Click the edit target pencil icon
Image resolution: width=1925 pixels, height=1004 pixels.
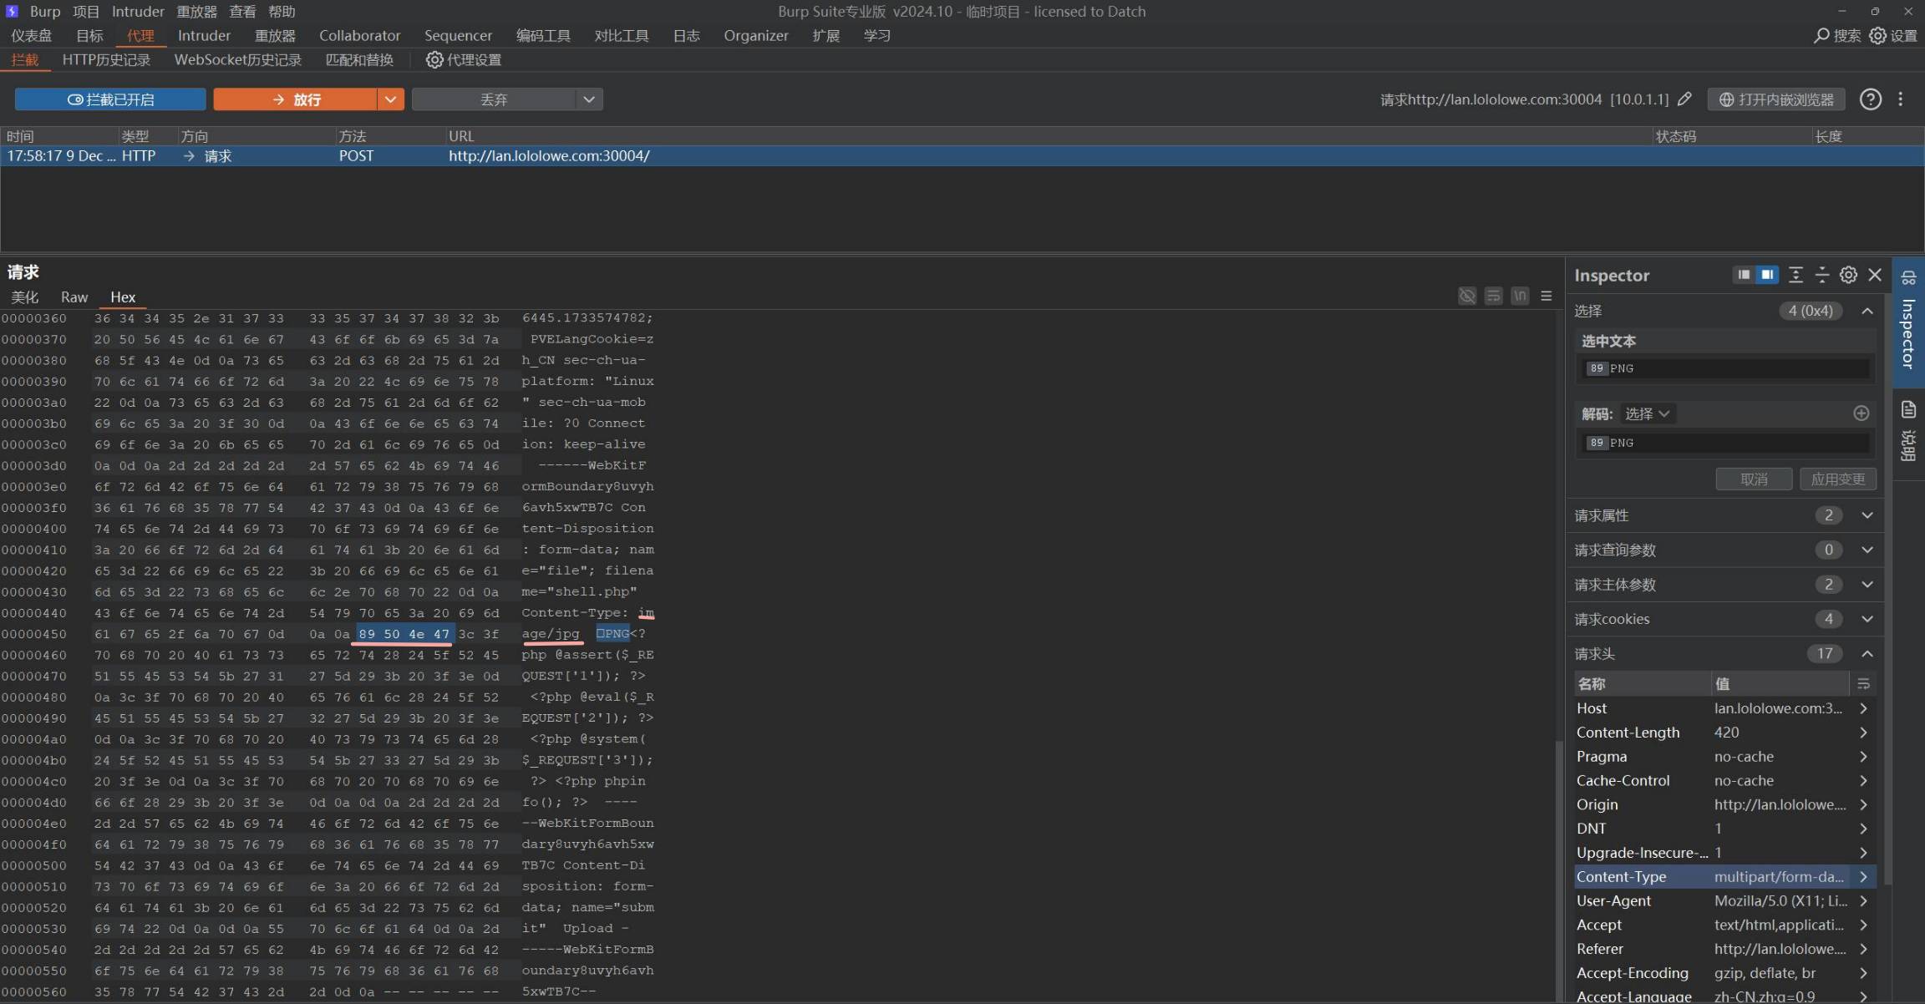click(x=1684, y=99)
